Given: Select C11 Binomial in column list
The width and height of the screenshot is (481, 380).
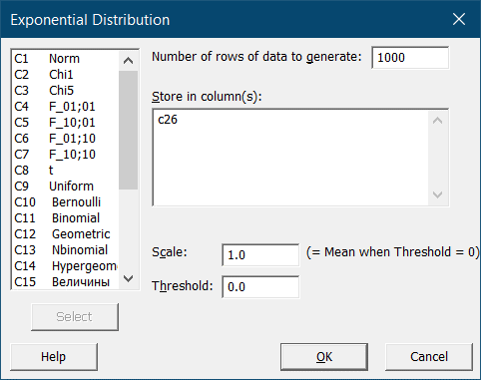Looking at the screenshot, I should 65,218.
